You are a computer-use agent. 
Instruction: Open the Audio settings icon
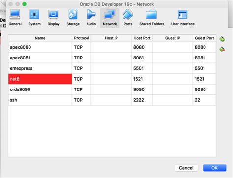91,18
